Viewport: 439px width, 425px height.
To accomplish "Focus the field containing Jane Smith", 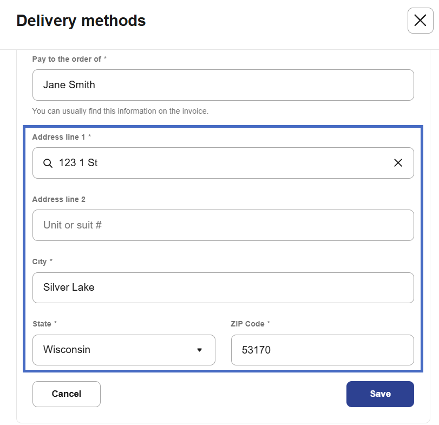I will coord(223,85).
